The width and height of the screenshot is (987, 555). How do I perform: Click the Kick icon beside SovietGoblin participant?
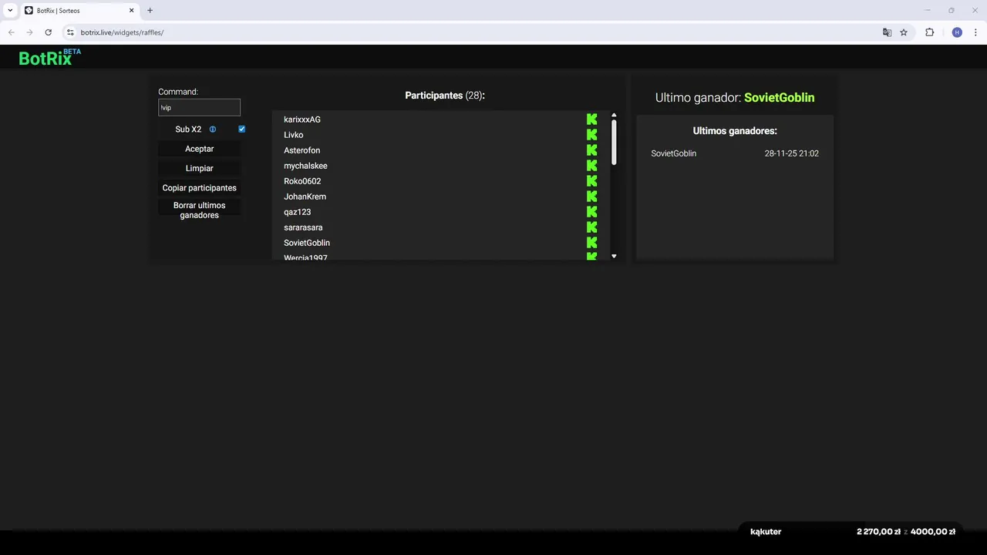(x=591, y=243)
